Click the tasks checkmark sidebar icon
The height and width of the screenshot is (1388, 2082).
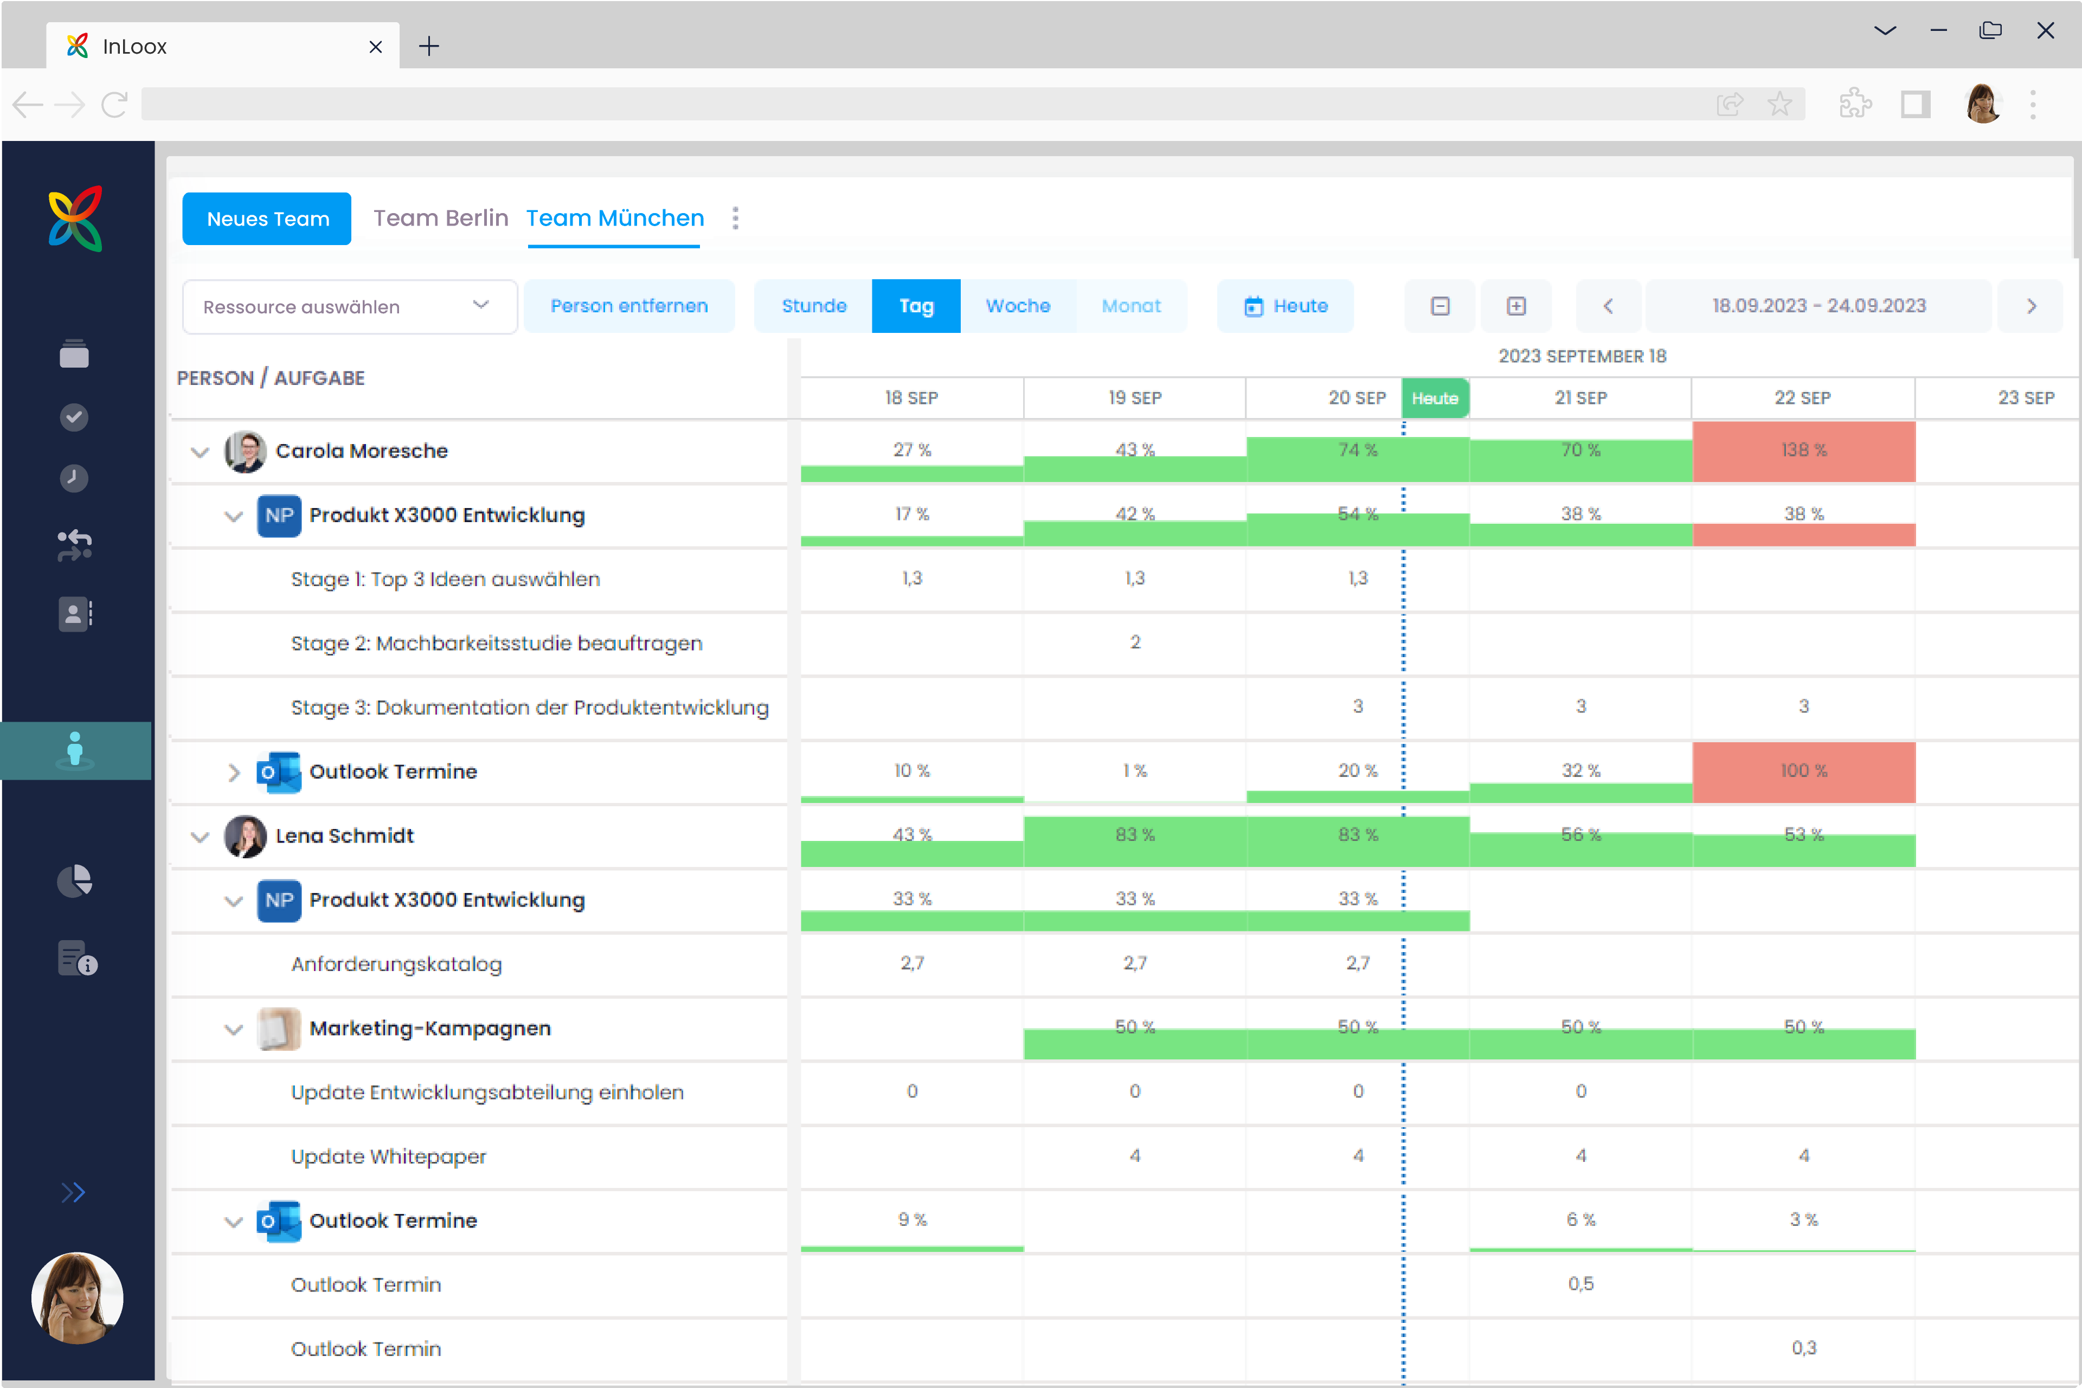[74, 417]
